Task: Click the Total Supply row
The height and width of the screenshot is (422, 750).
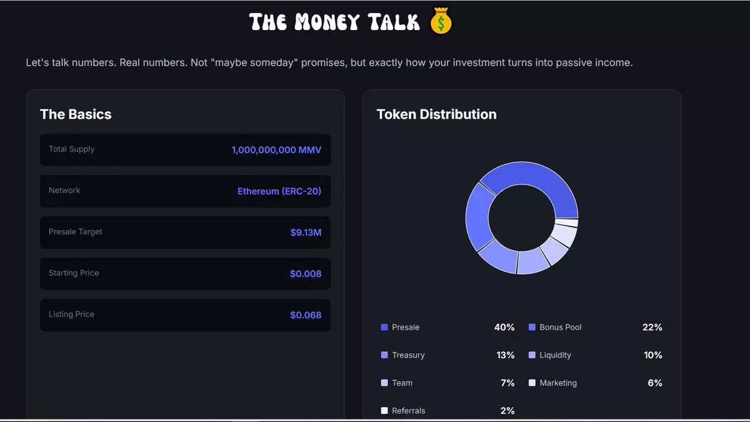Action: 185,150
